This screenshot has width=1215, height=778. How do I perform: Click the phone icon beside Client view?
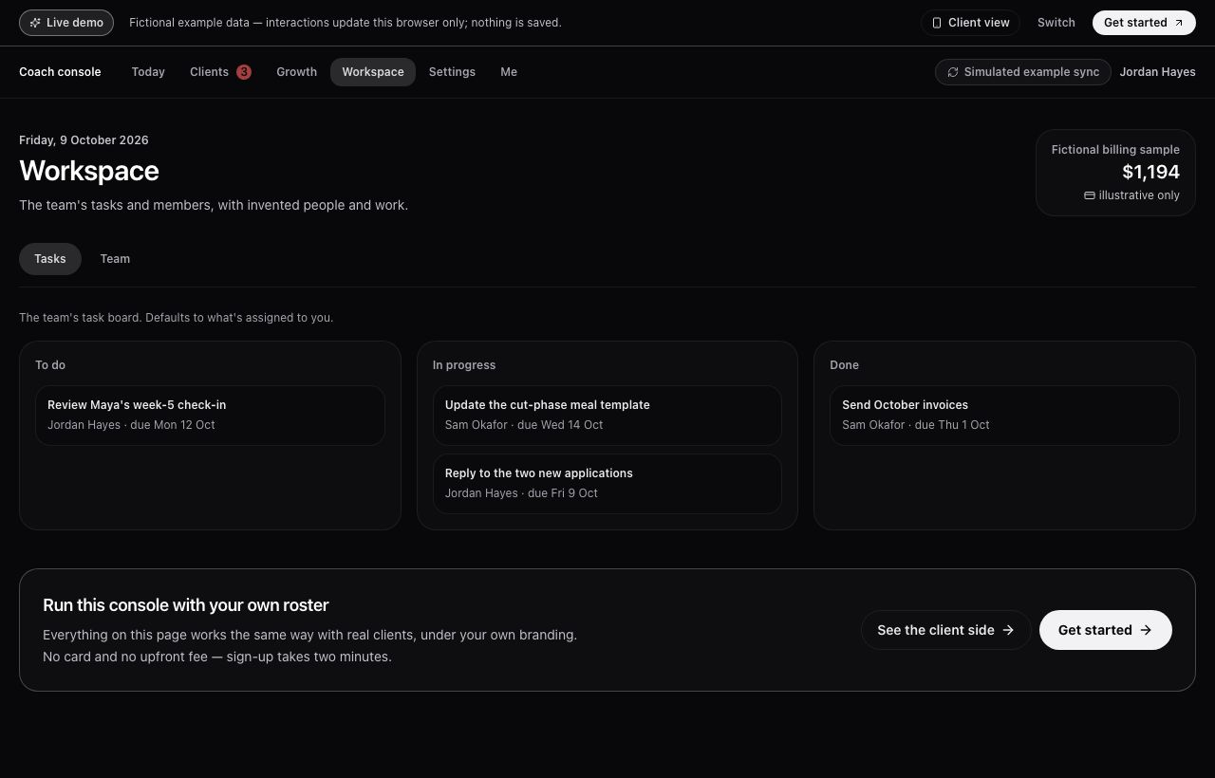937,23
